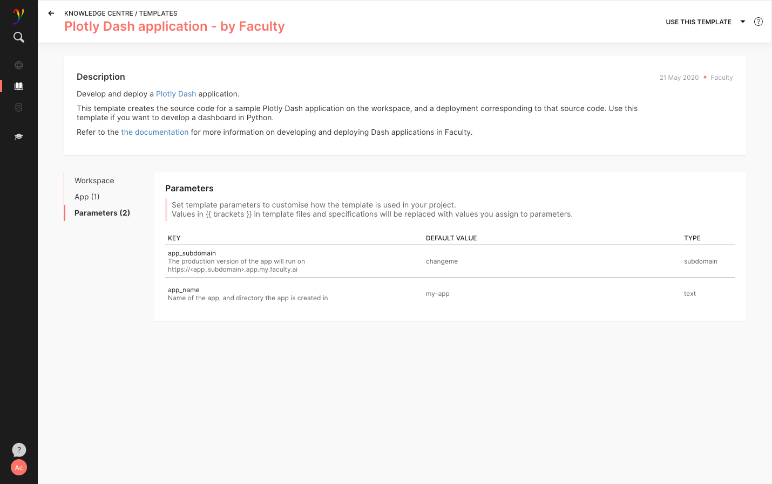Click the Use This Template button
The width and height of the screenshot is (772, 484).
698,22
